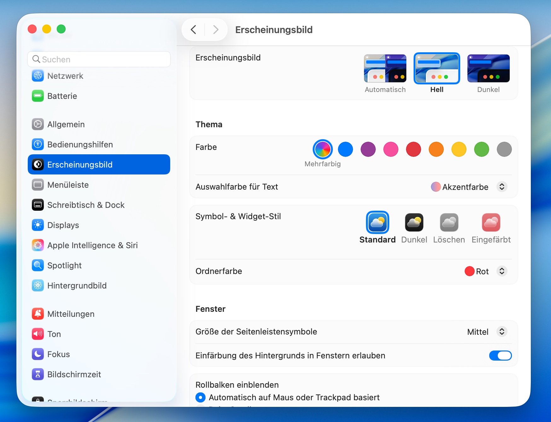This screenshot has height=422, width=551.
Task: Click Apple Intelligence & Siri label
Action: 93,245
